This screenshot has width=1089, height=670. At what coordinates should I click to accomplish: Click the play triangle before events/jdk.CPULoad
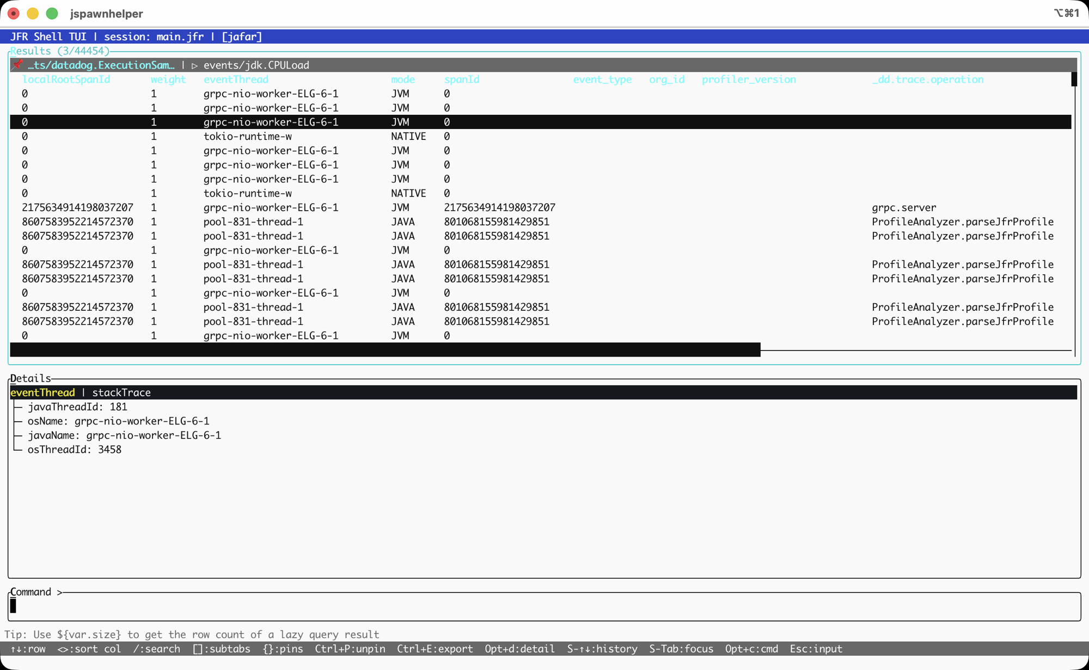click(194, 65)
